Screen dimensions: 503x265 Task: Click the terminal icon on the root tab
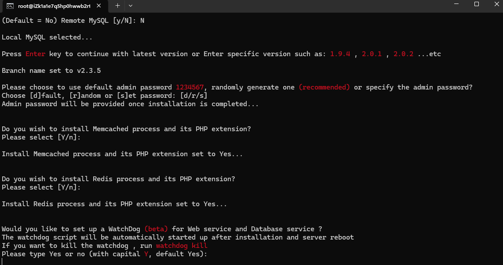click(9, 6)
